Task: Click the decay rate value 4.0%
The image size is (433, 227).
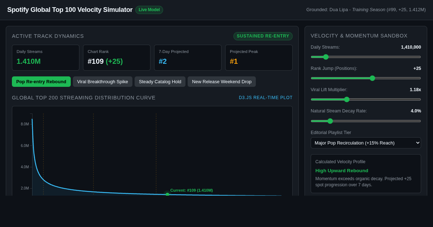Action: click(416, 111)
